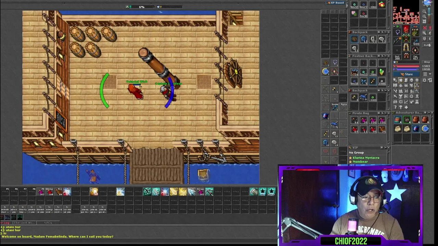The image size is (438, 246).
Task: Open the hamburger menu dropdown below mana value
Action: pos(427,74)
